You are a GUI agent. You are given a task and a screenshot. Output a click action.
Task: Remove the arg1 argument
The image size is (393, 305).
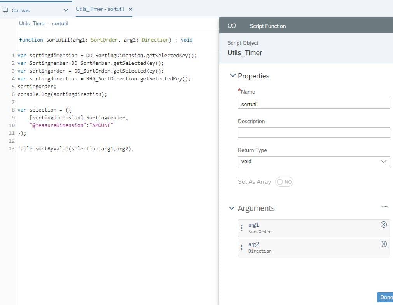[383, 225]
